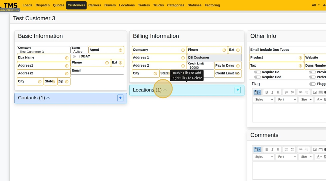Collapse the Locations (1) section
Image resolution: width=326 pixels, height=181 pixels.
click(x=164, y=90)
